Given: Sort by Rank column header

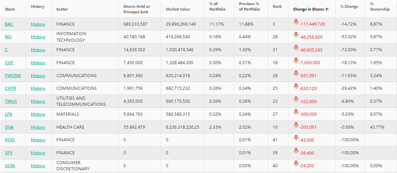Looking at the screenshot, I should click(x=277, y=7).
